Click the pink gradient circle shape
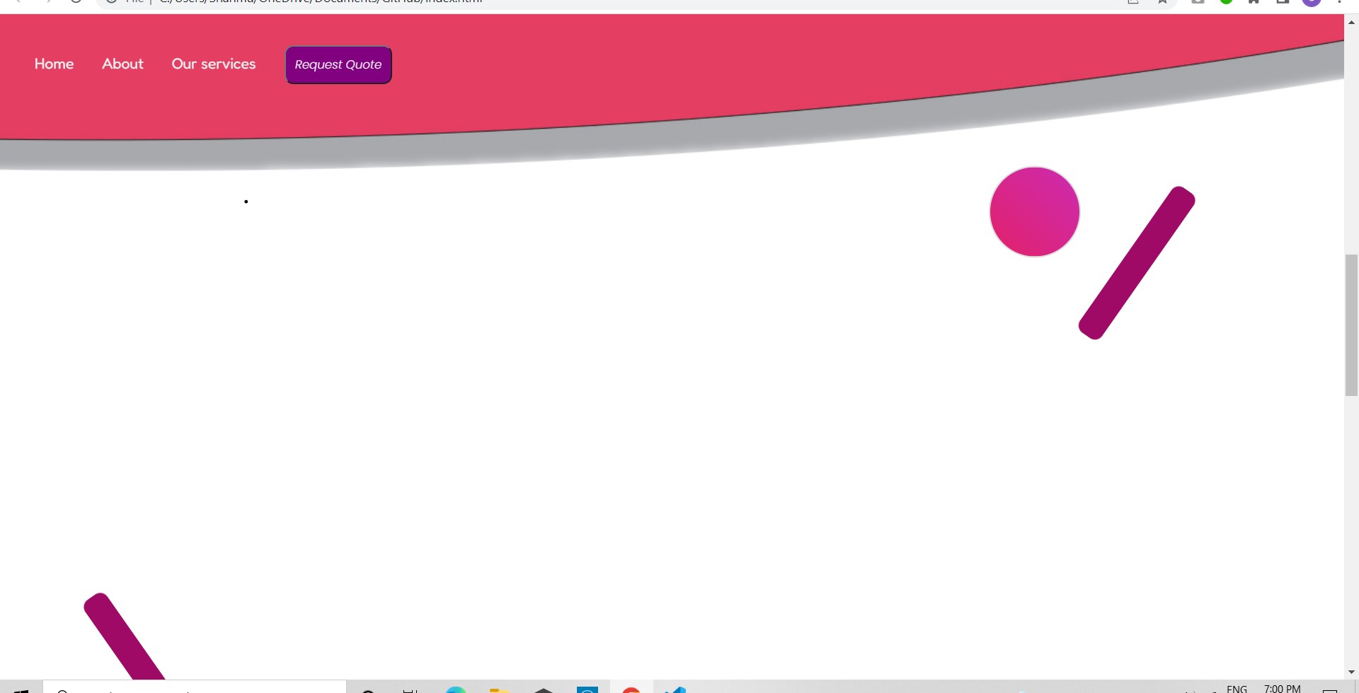The image size is (1359, 693). [x=1034, y=211]
